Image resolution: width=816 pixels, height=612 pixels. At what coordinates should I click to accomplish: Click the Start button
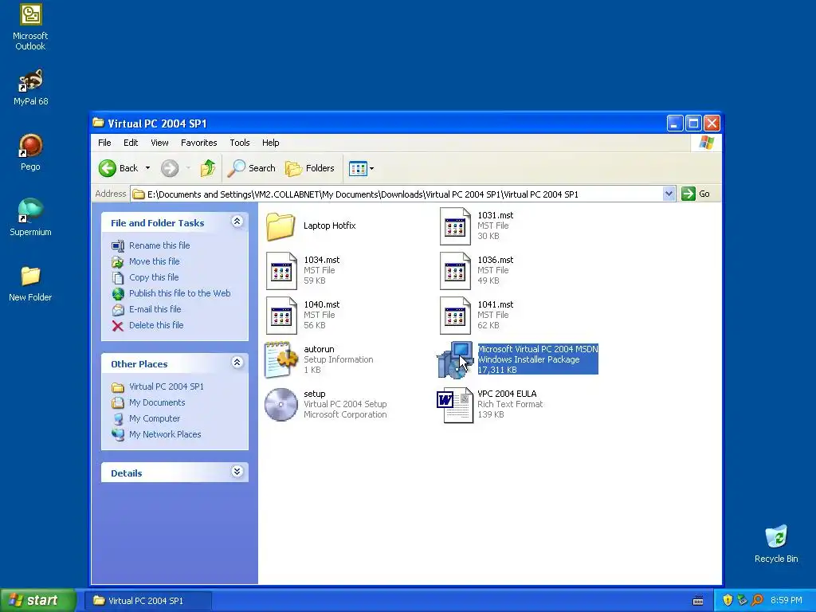[37, 601]
